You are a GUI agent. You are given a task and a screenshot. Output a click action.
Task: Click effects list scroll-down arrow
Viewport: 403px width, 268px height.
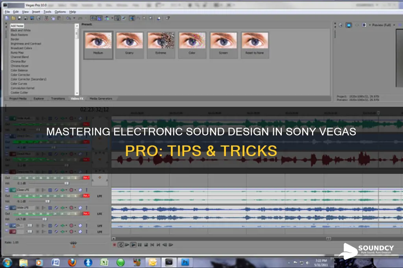tap(77, 93)
